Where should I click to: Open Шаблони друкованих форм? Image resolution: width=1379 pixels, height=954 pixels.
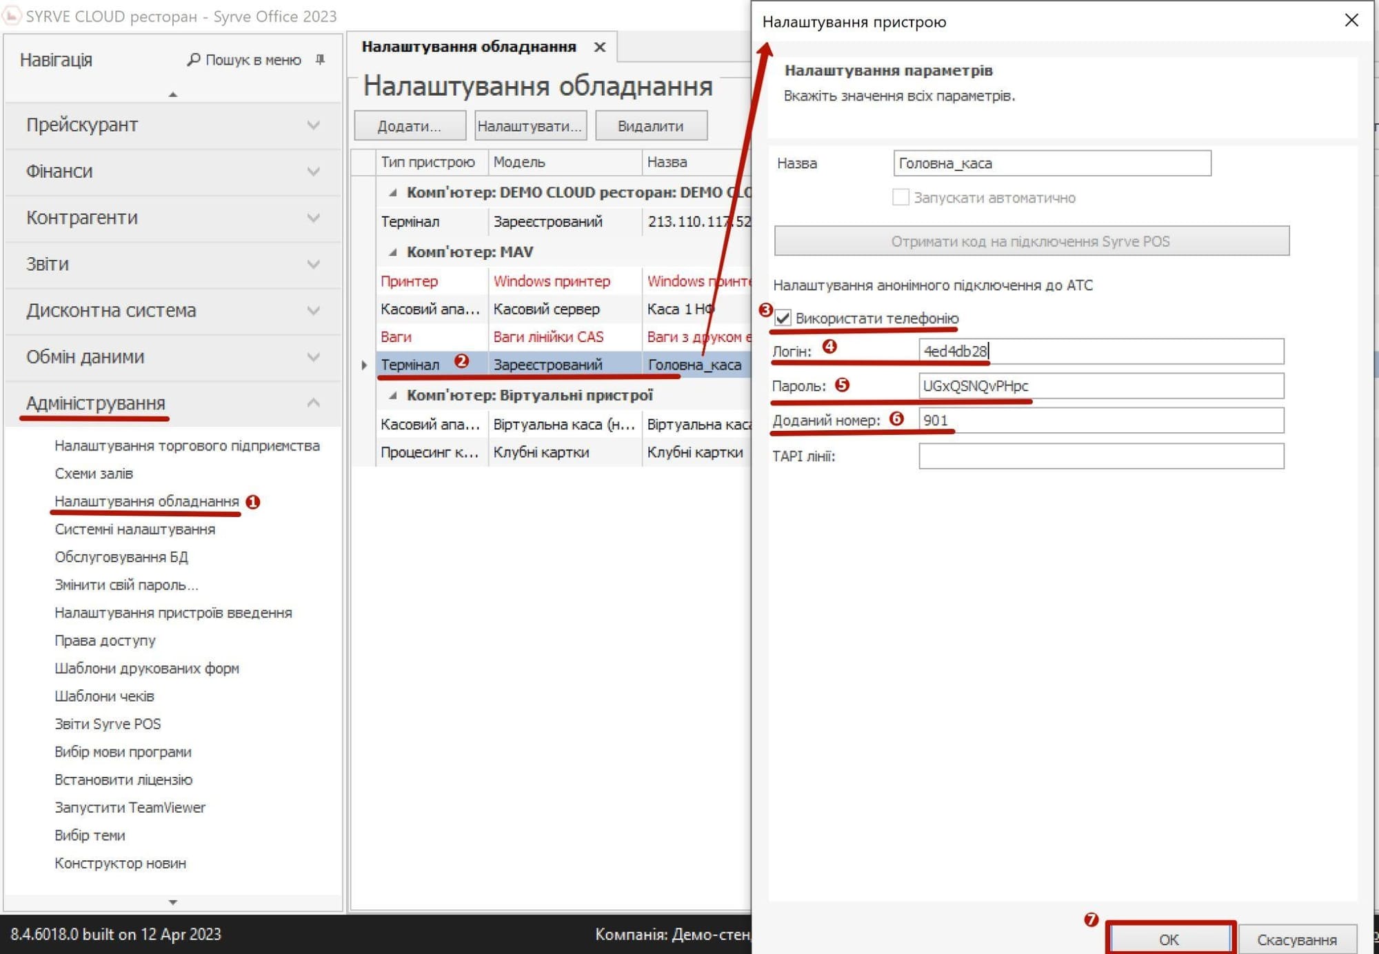147,669
